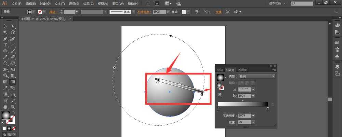Open the 效果(C) menu
The height and width of the screenshot is (137, 342).
click(x=89, y=4)
